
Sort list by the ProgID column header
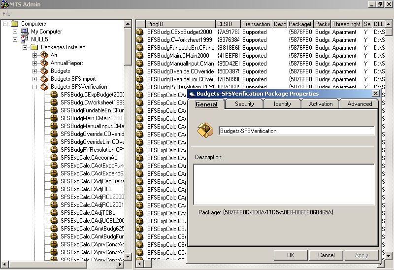(180, 24)
